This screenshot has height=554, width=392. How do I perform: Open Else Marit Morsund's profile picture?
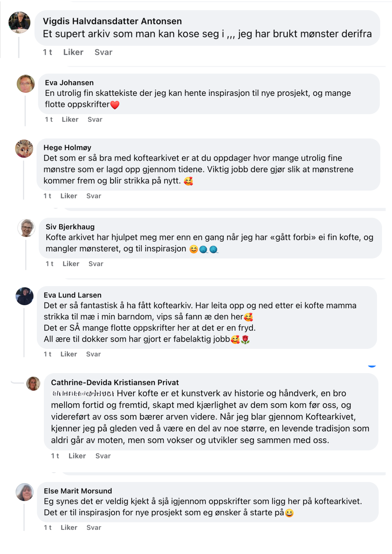[25, 492]
